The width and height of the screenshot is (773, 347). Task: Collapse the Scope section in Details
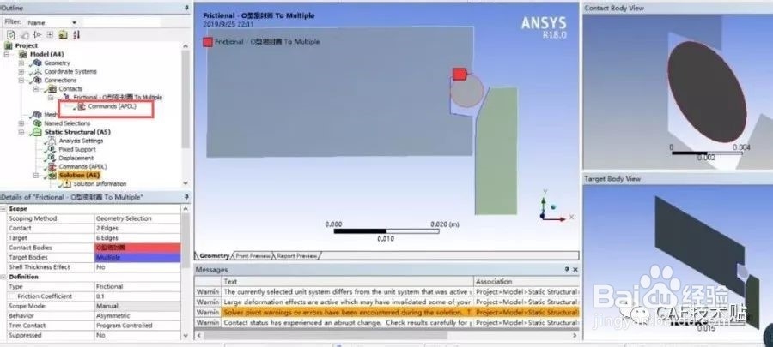(x=4, y=209)
